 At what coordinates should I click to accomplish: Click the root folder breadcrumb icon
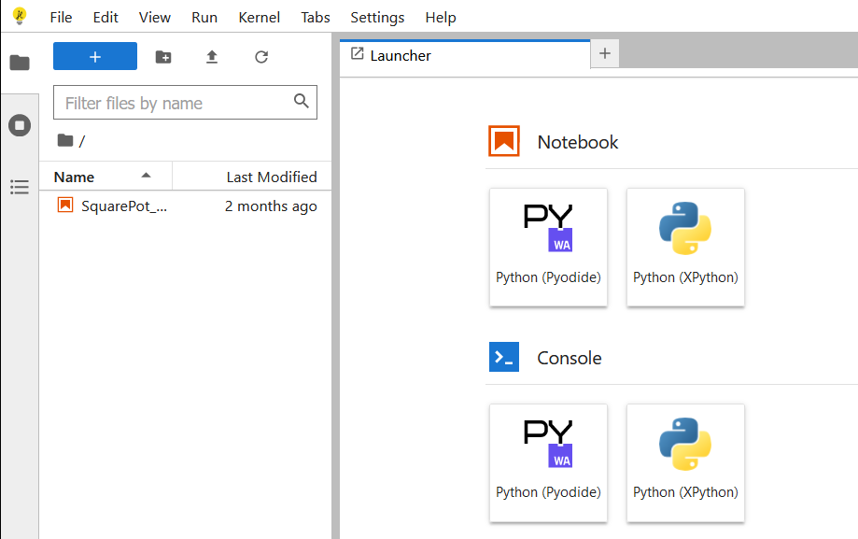coord(65,141)
